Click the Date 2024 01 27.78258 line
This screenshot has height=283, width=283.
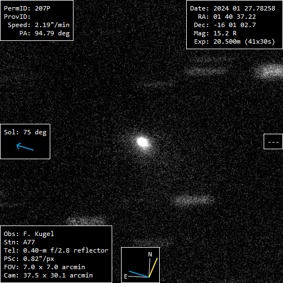(233, 8)
